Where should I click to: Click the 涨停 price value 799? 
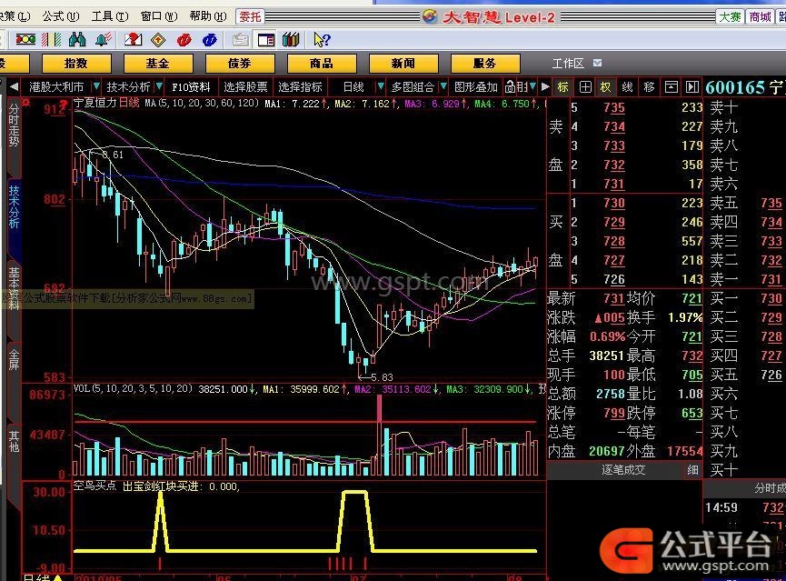coord(614,413)
